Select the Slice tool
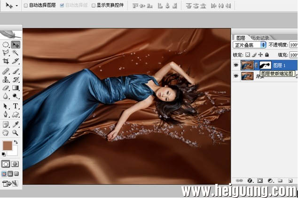The width and height of the screenshot is (298, 198). [16, 61]
